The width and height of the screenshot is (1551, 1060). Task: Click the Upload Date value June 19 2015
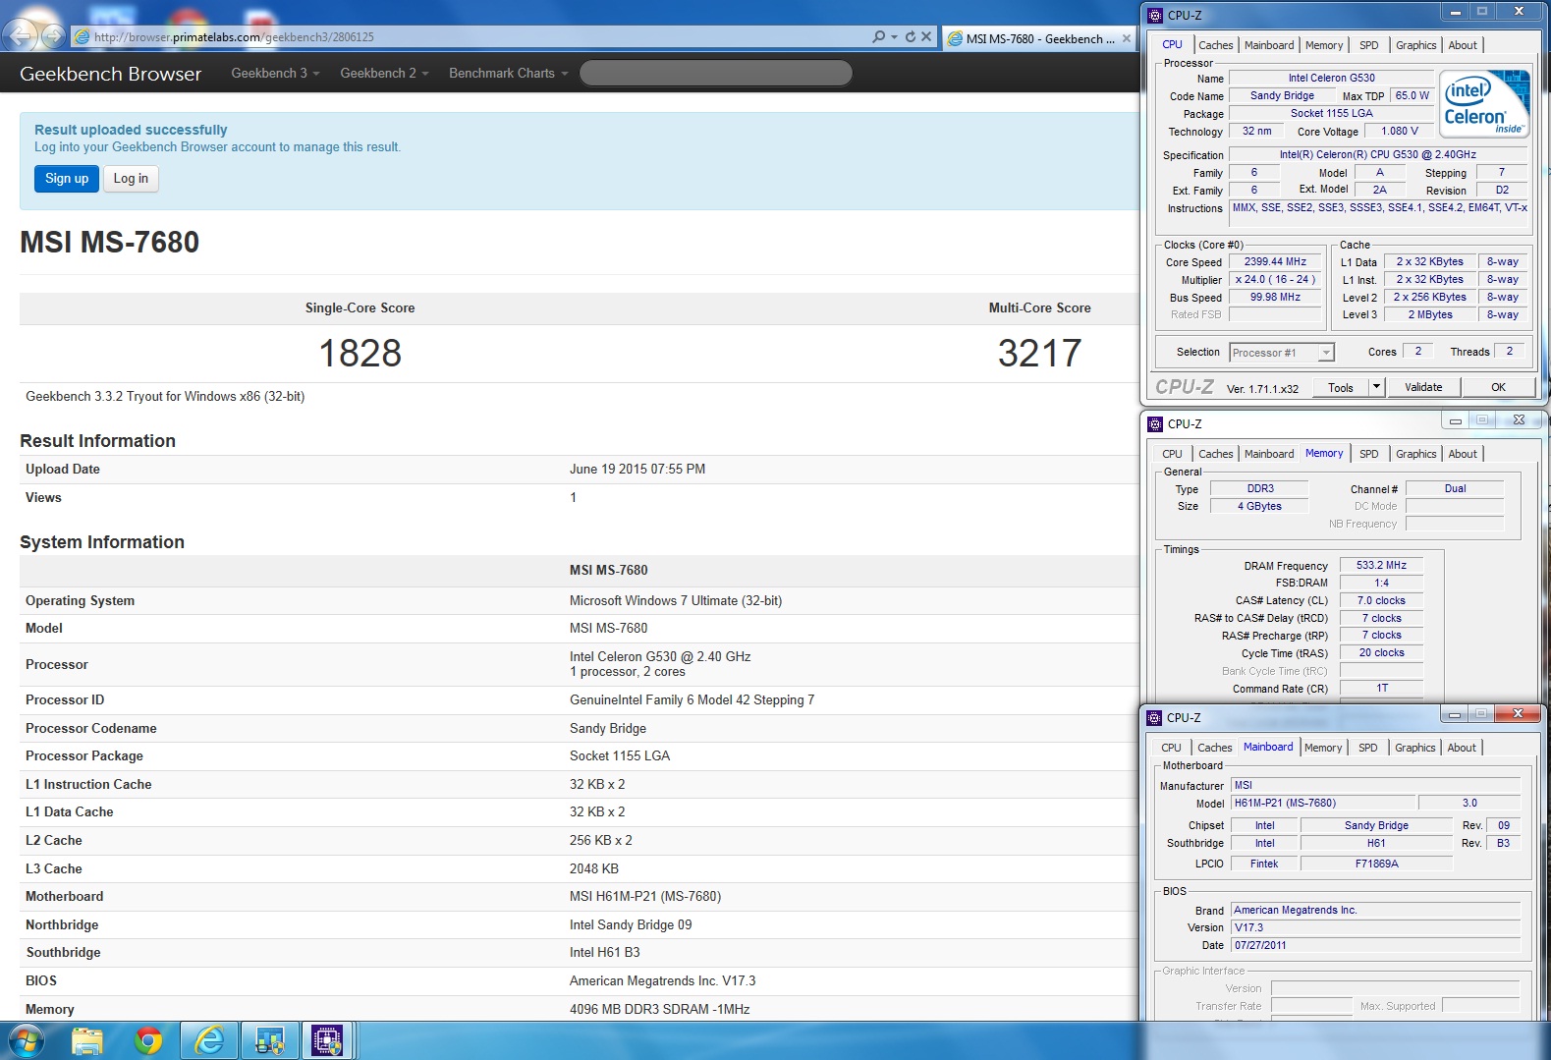[637, 469]
